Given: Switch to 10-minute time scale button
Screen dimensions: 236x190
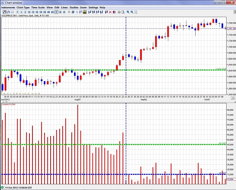Looking at the screenshot, I should (29, 12).
